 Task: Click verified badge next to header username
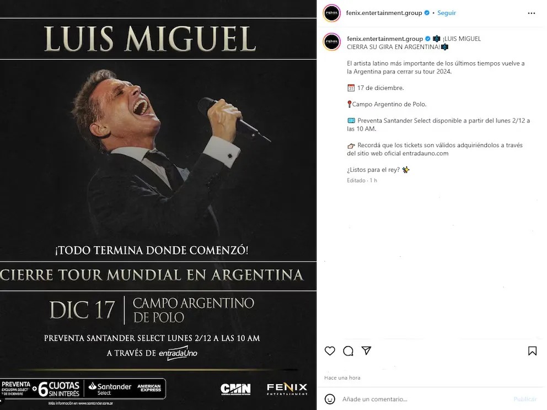[x=427, y=13]
